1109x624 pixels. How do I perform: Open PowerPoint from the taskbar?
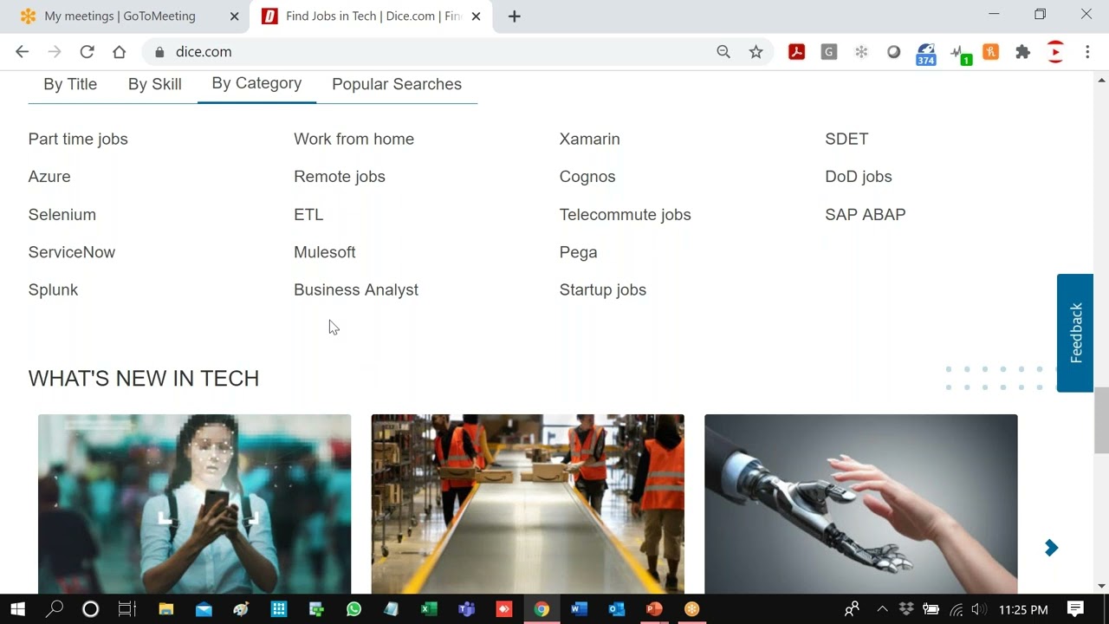(654, 609)
